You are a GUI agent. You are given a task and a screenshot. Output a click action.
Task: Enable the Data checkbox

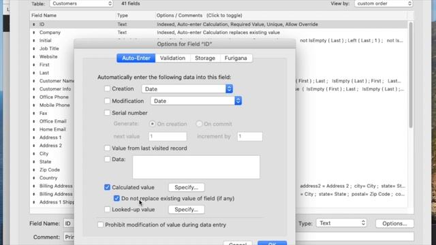[107, 159]
